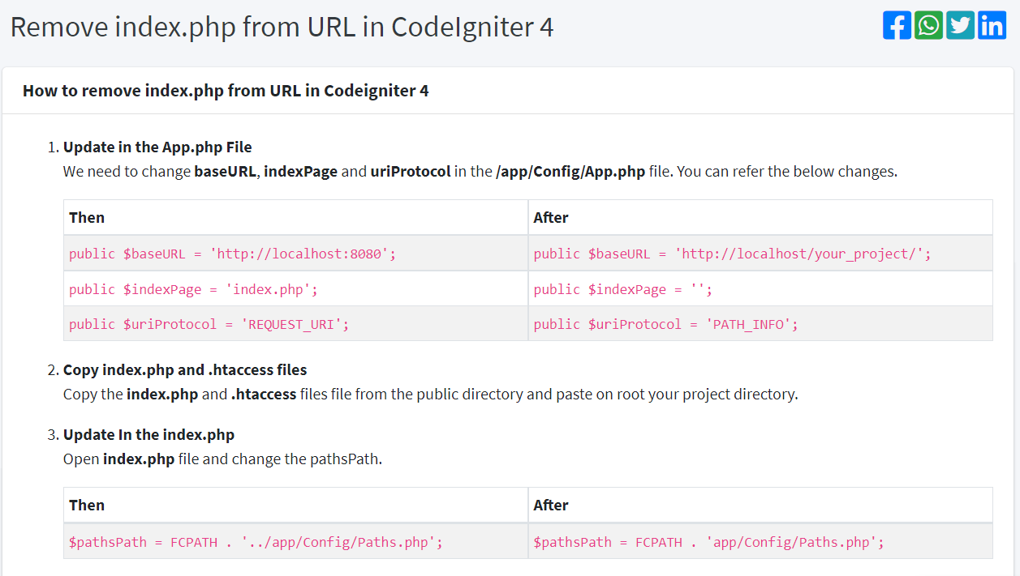Click the step heading 'Update in the App.php File'
This screenshot has width=1020, height=576.
[157, 147]
